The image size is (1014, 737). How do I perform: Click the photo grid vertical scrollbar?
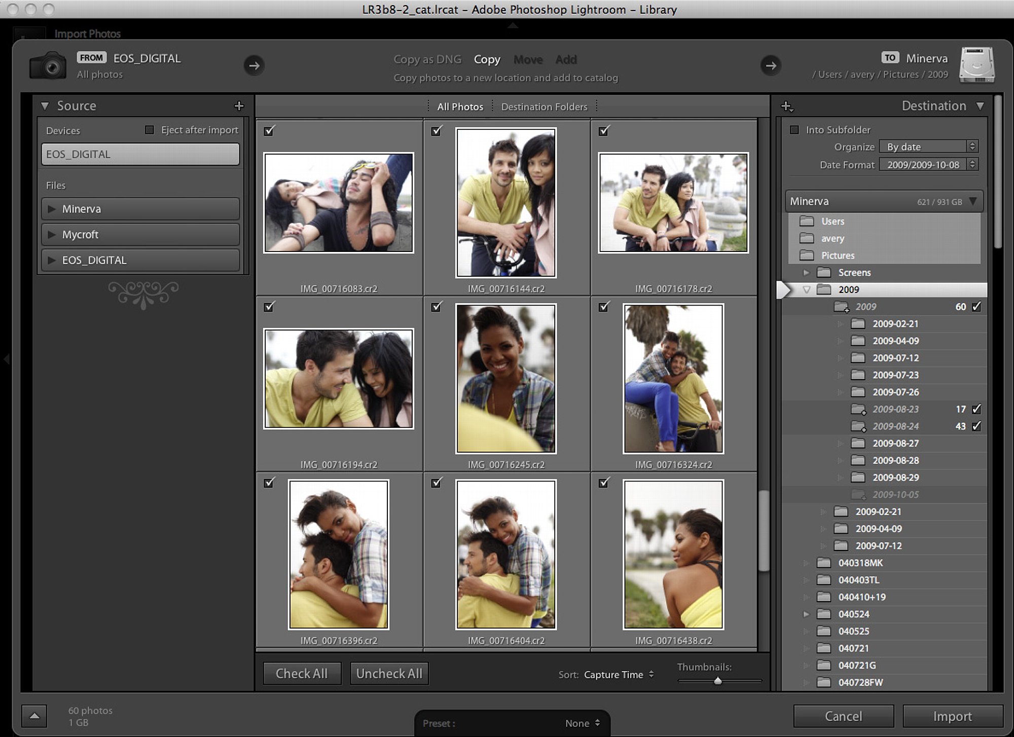[x=764, y=530]
